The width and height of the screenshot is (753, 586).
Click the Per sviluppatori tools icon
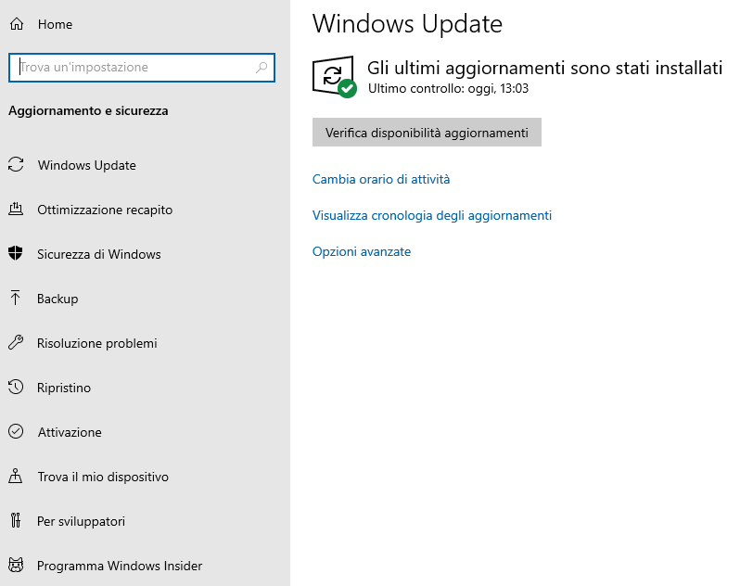point(16,521)
